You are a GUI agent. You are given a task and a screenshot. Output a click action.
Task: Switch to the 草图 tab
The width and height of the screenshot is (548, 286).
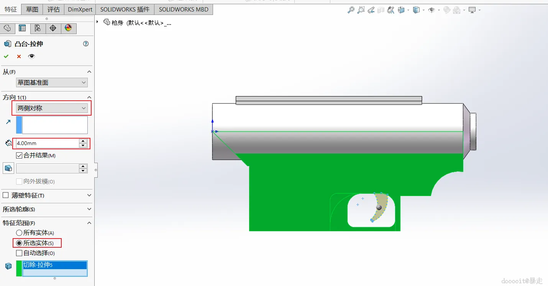pyautogui.click(x=32, y=10)
